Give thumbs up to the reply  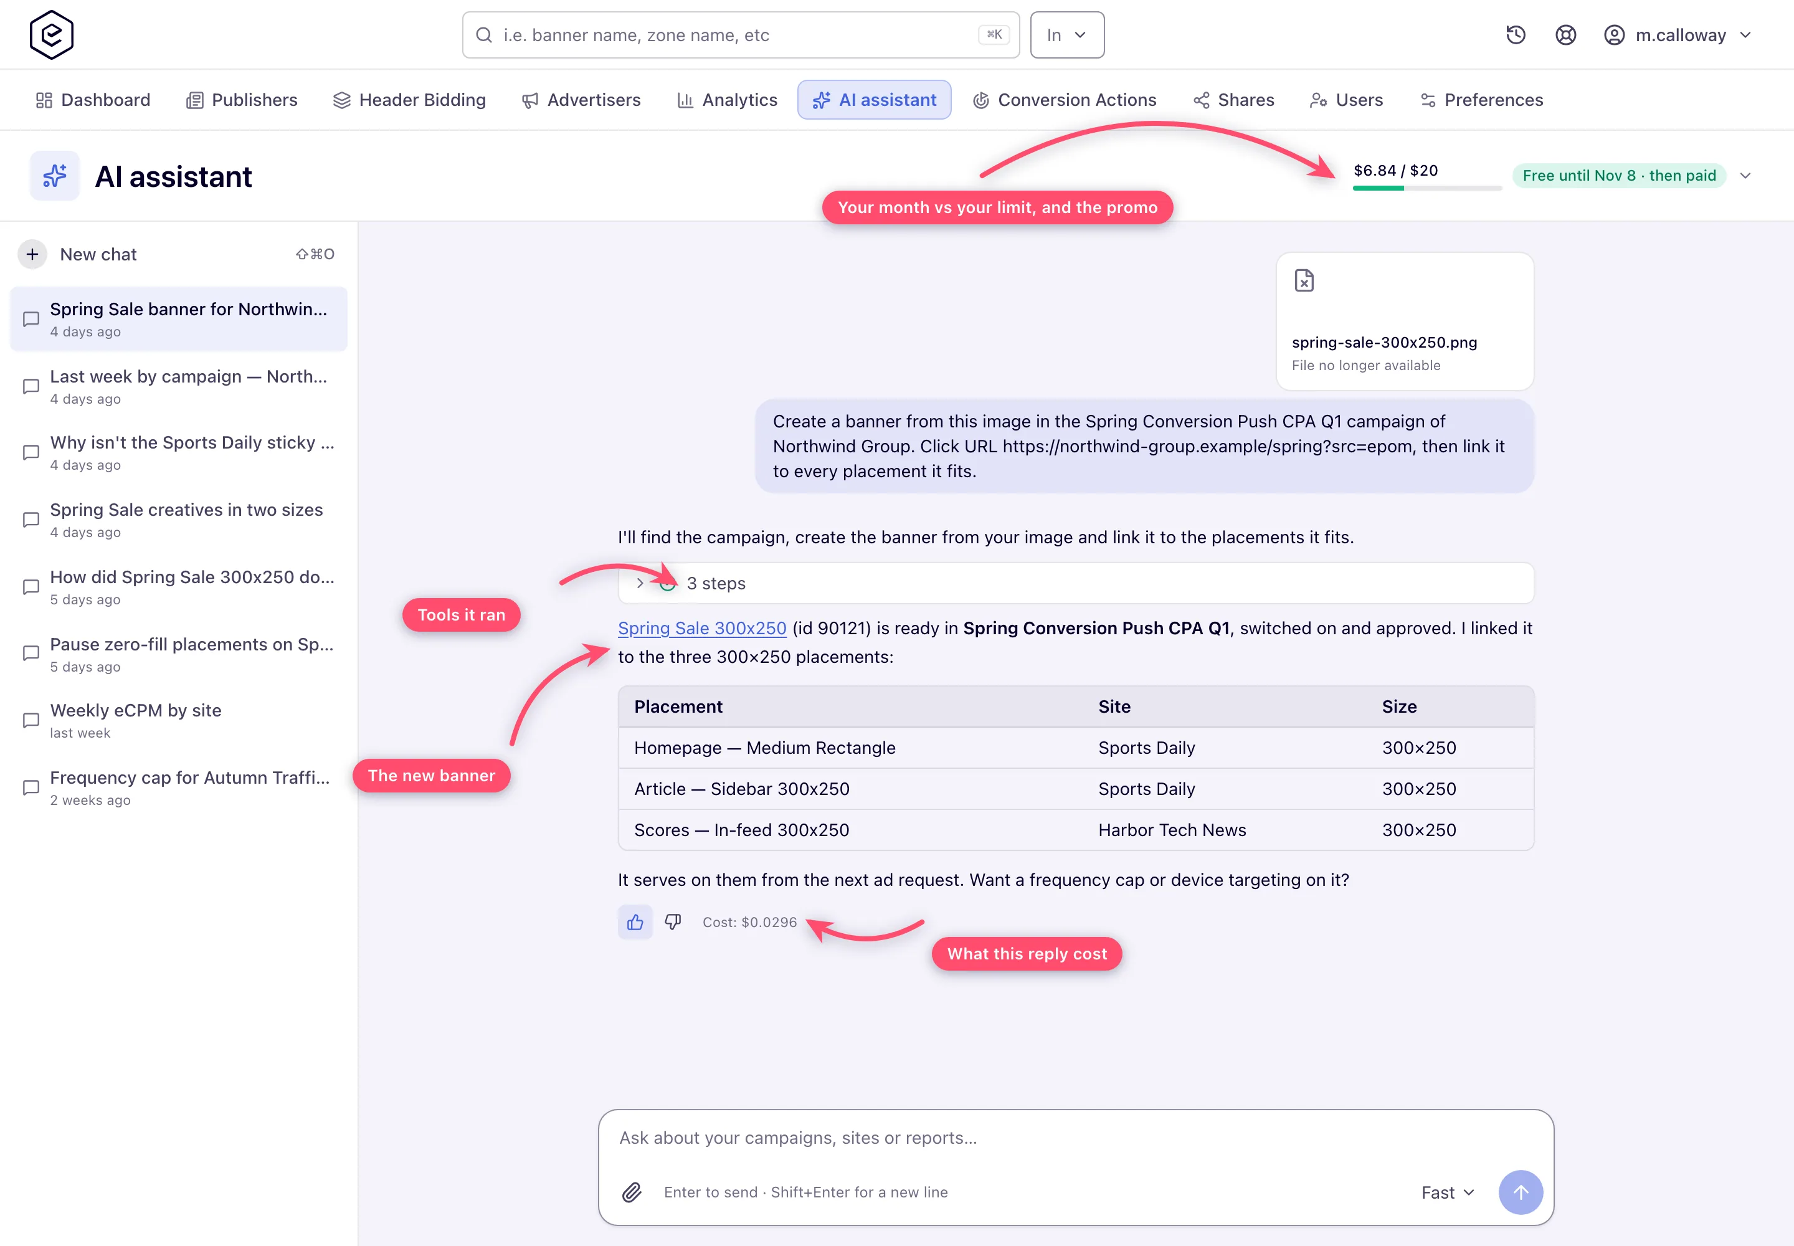(x=635, y=922)
